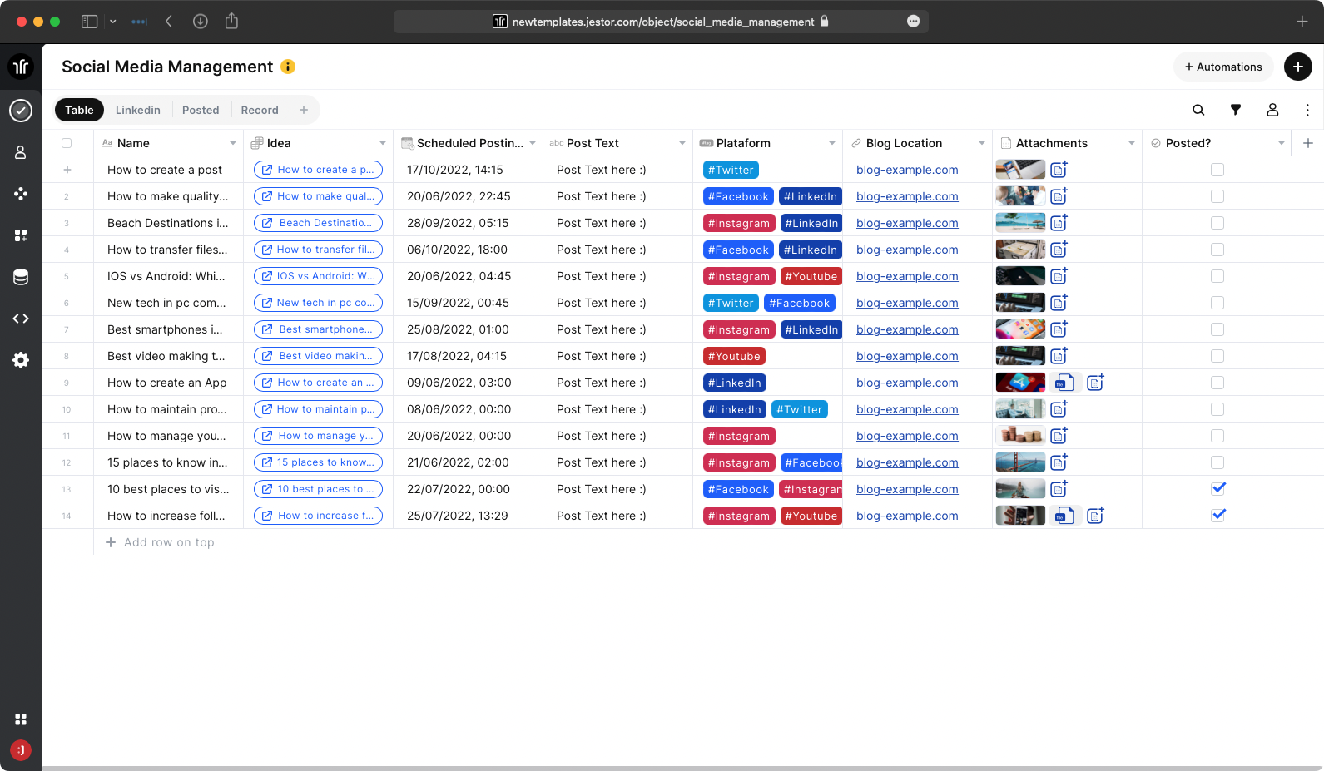Go back with the browser back arrow
1324x771 pixels.
169,22
